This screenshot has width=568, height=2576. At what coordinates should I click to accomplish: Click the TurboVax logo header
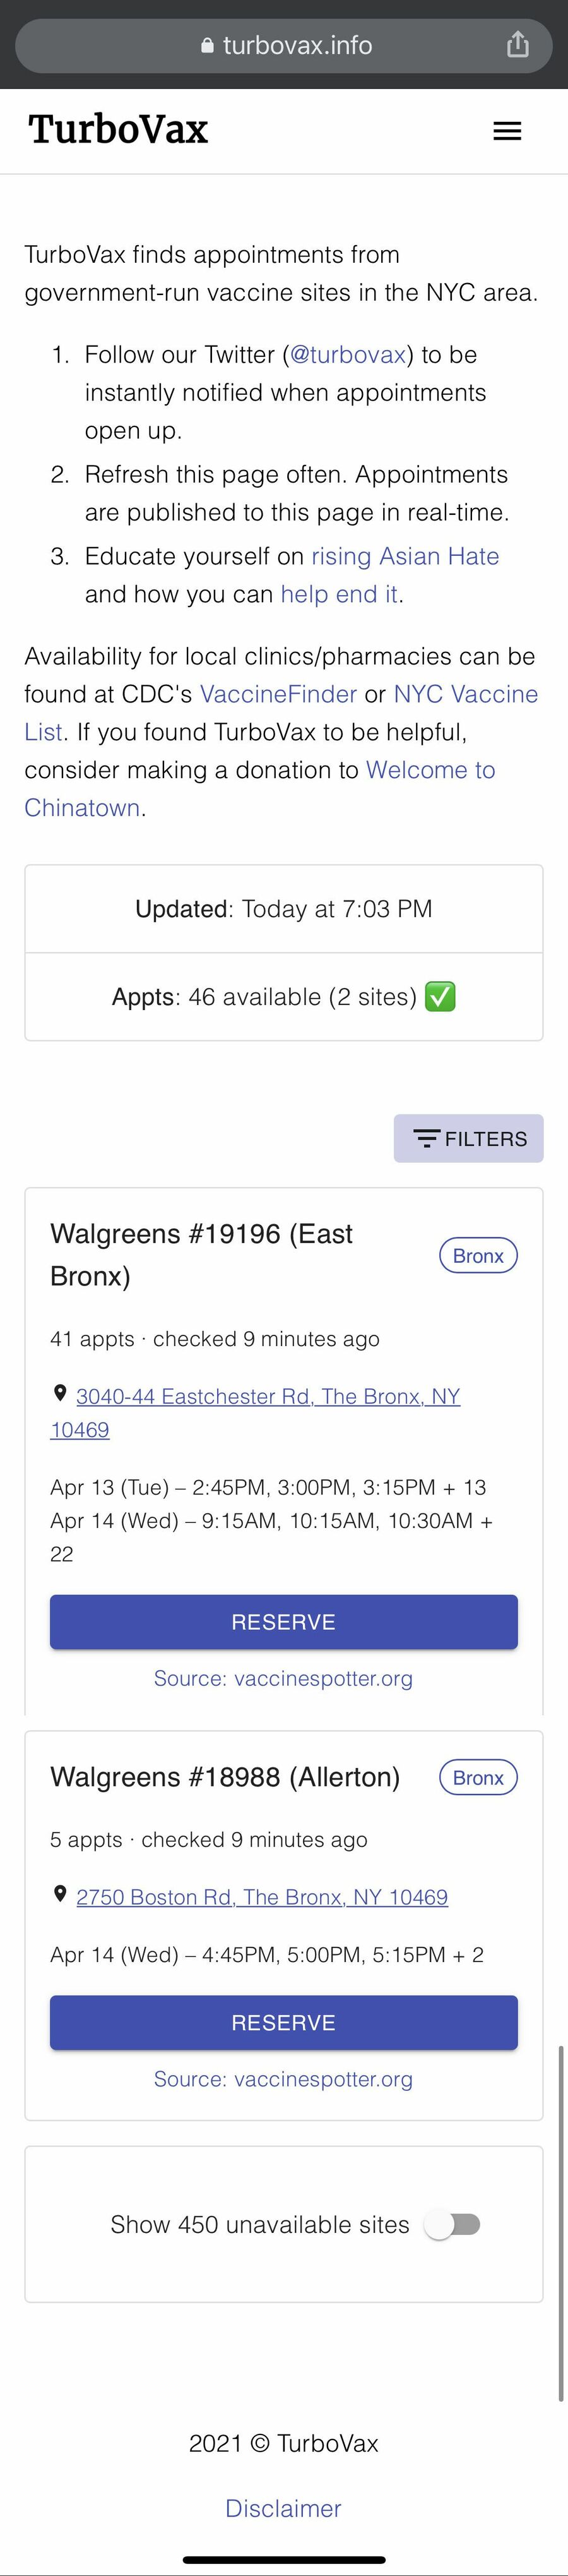click(x=119, y=129)
